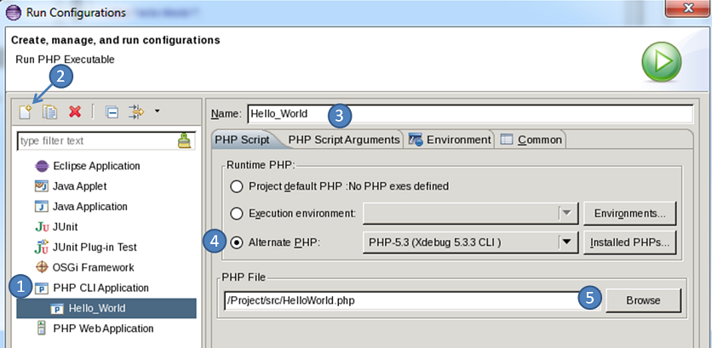712x348 pixels.
Task: Open the Alternate PHP version dropdown
Action: [470, 242]
